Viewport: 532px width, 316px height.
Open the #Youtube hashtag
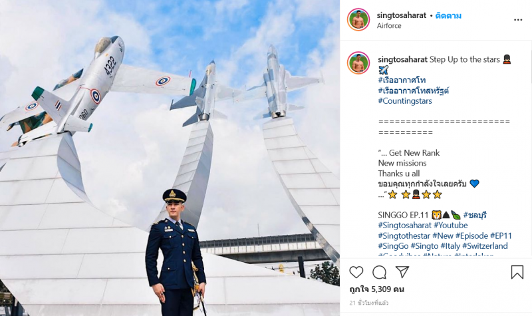pos(451,226)
